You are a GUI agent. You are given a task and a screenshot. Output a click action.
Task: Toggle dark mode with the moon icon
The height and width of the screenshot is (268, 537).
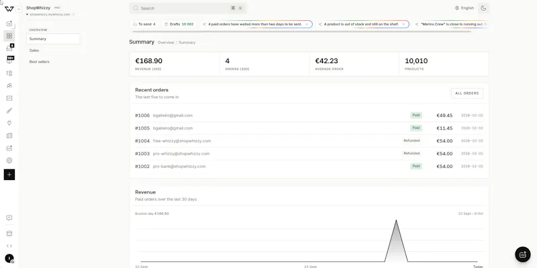[483, 8]
